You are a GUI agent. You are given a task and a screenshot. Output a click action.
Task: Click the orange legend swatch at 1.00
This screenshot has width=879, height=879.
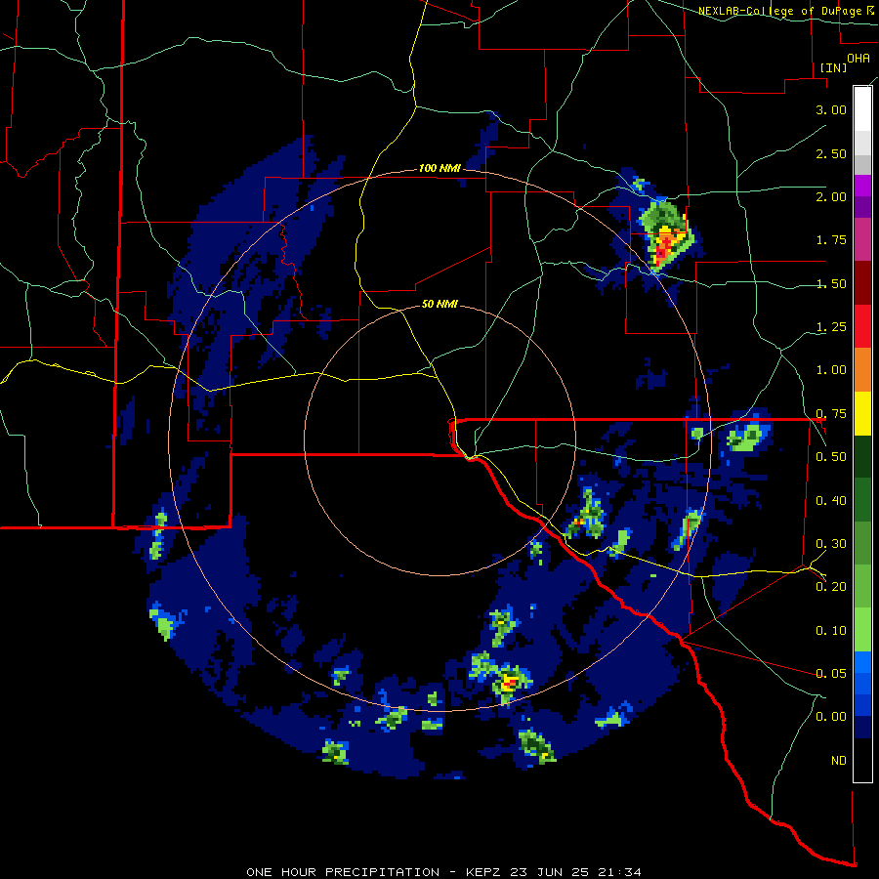862,370
